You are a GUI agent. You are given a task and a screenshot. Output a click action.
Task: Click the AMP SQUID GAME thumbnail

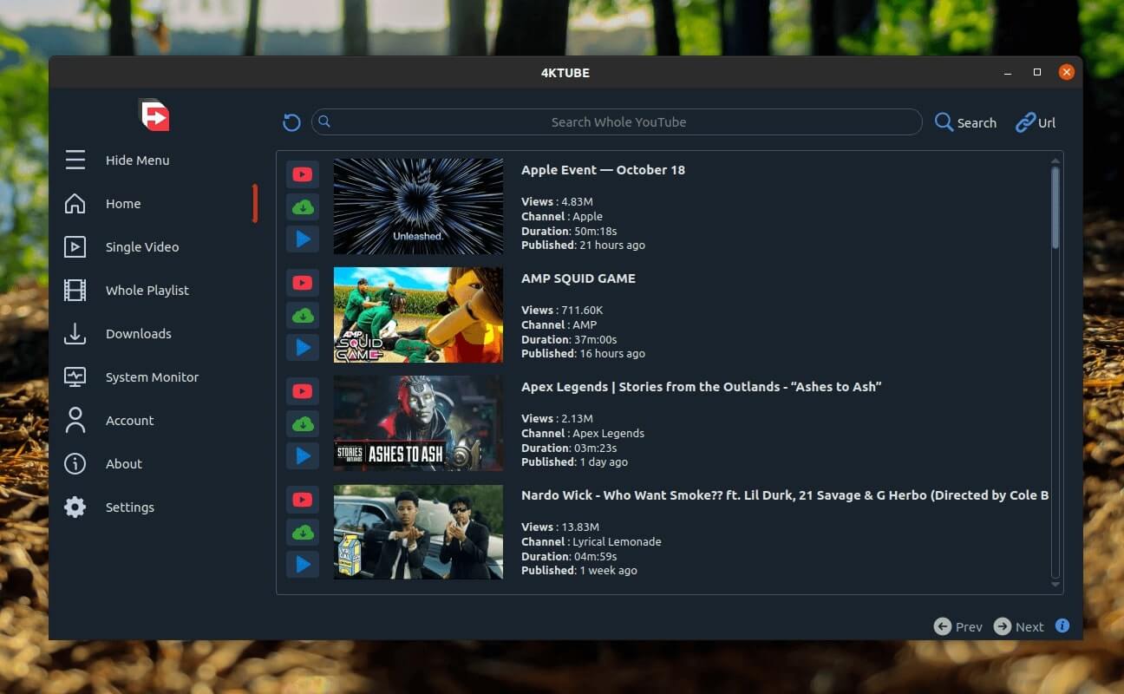tap(418, 315)
